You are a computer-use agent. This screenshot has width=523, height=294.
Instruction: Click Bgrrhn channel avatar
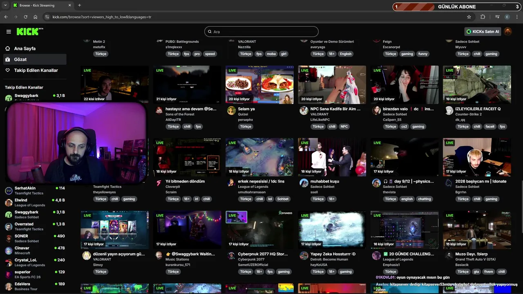pos(449,183)
